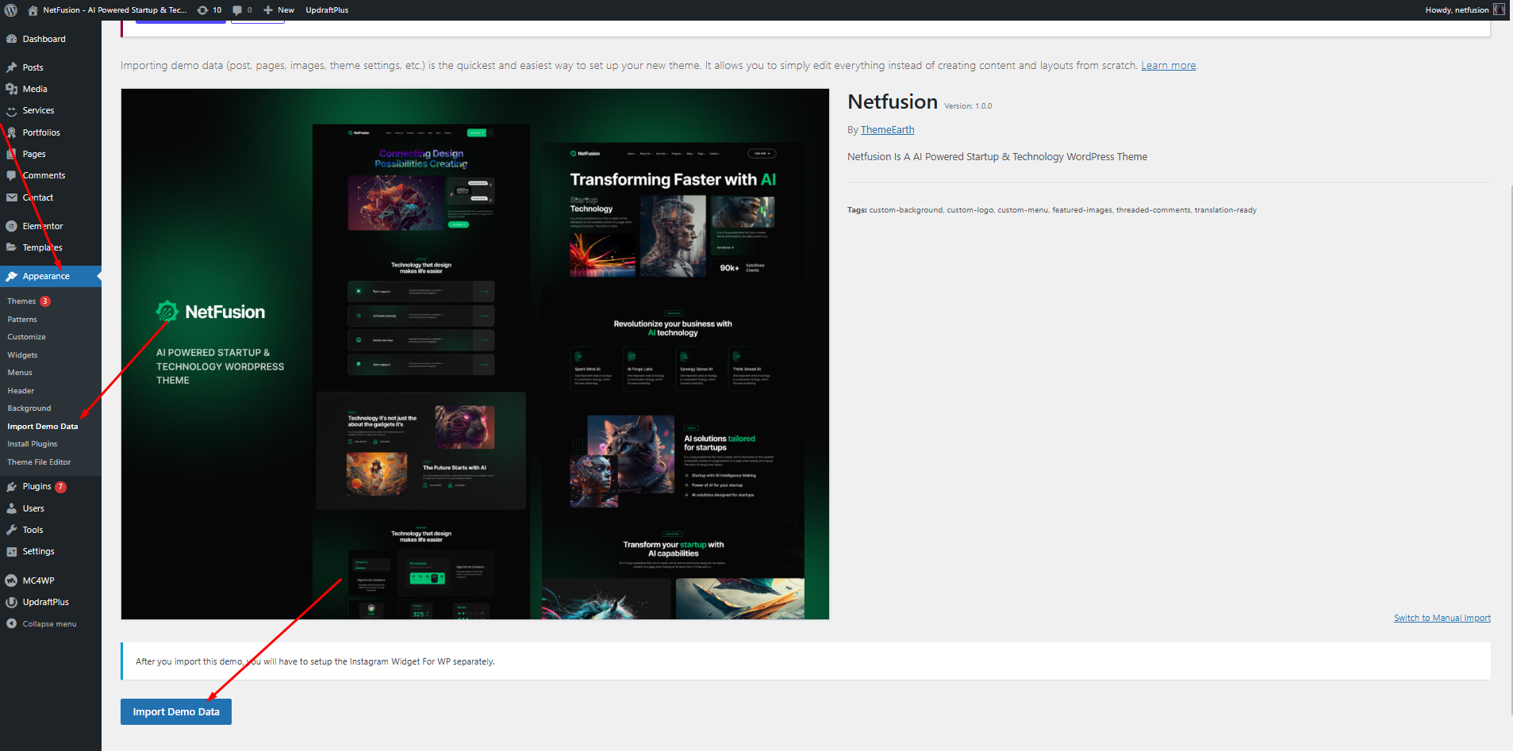The width and height of the screenshot is (1513, 751).
Task: Open Widgets under Appearance
Action: point(22,355)
